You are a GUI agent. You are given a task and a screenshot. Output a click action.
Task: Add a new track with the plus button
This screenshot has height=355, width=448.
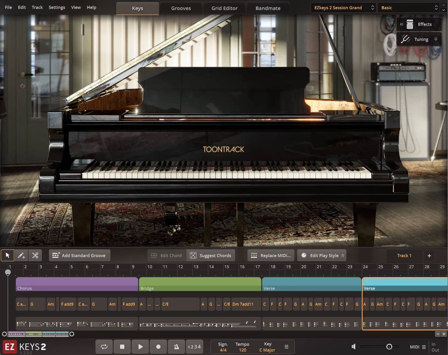click(429, 255)
